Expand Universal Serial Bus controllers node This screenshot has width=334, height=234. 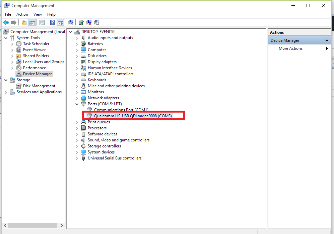[77, 158]
